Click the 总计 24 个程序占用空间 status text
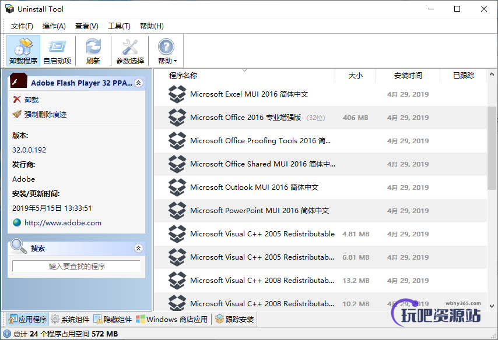 65,334
